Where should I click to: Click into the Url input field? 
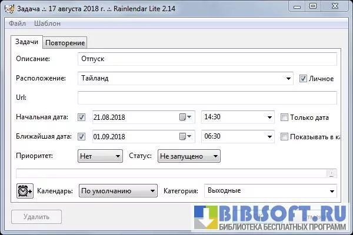[x=207, y=98]
